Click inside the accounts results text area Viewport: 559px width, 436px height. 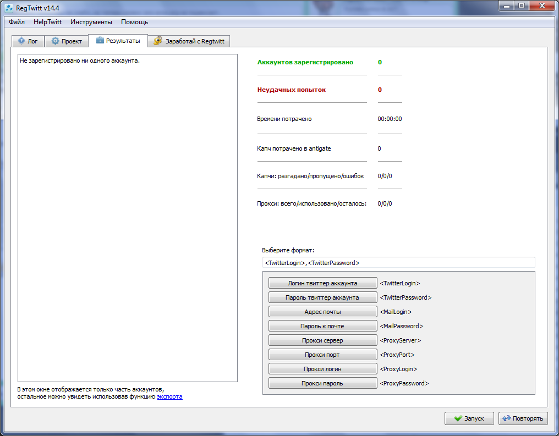(128, 218)
